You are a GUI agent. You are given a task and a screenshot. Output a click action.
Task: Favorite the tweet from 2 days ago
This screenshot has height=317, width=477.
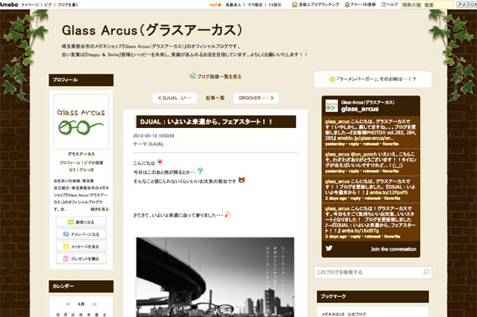392,198
